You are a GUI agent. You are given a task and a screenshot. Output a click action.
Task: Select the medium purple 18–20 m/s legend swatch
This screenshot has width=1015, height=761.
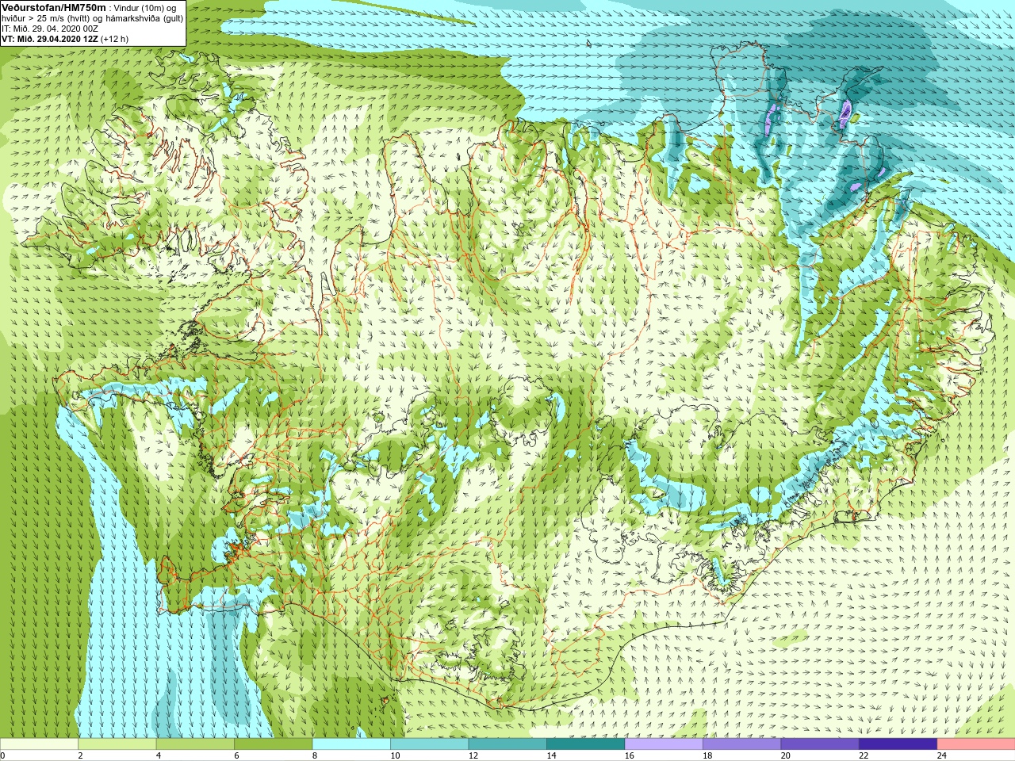pos(741,744)
